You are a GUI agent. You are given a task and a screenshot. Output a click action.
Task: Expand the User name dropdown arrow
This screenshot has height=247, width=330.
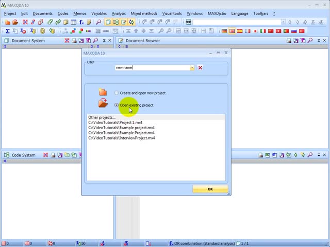pyautogui.click(x=192, y=67)
